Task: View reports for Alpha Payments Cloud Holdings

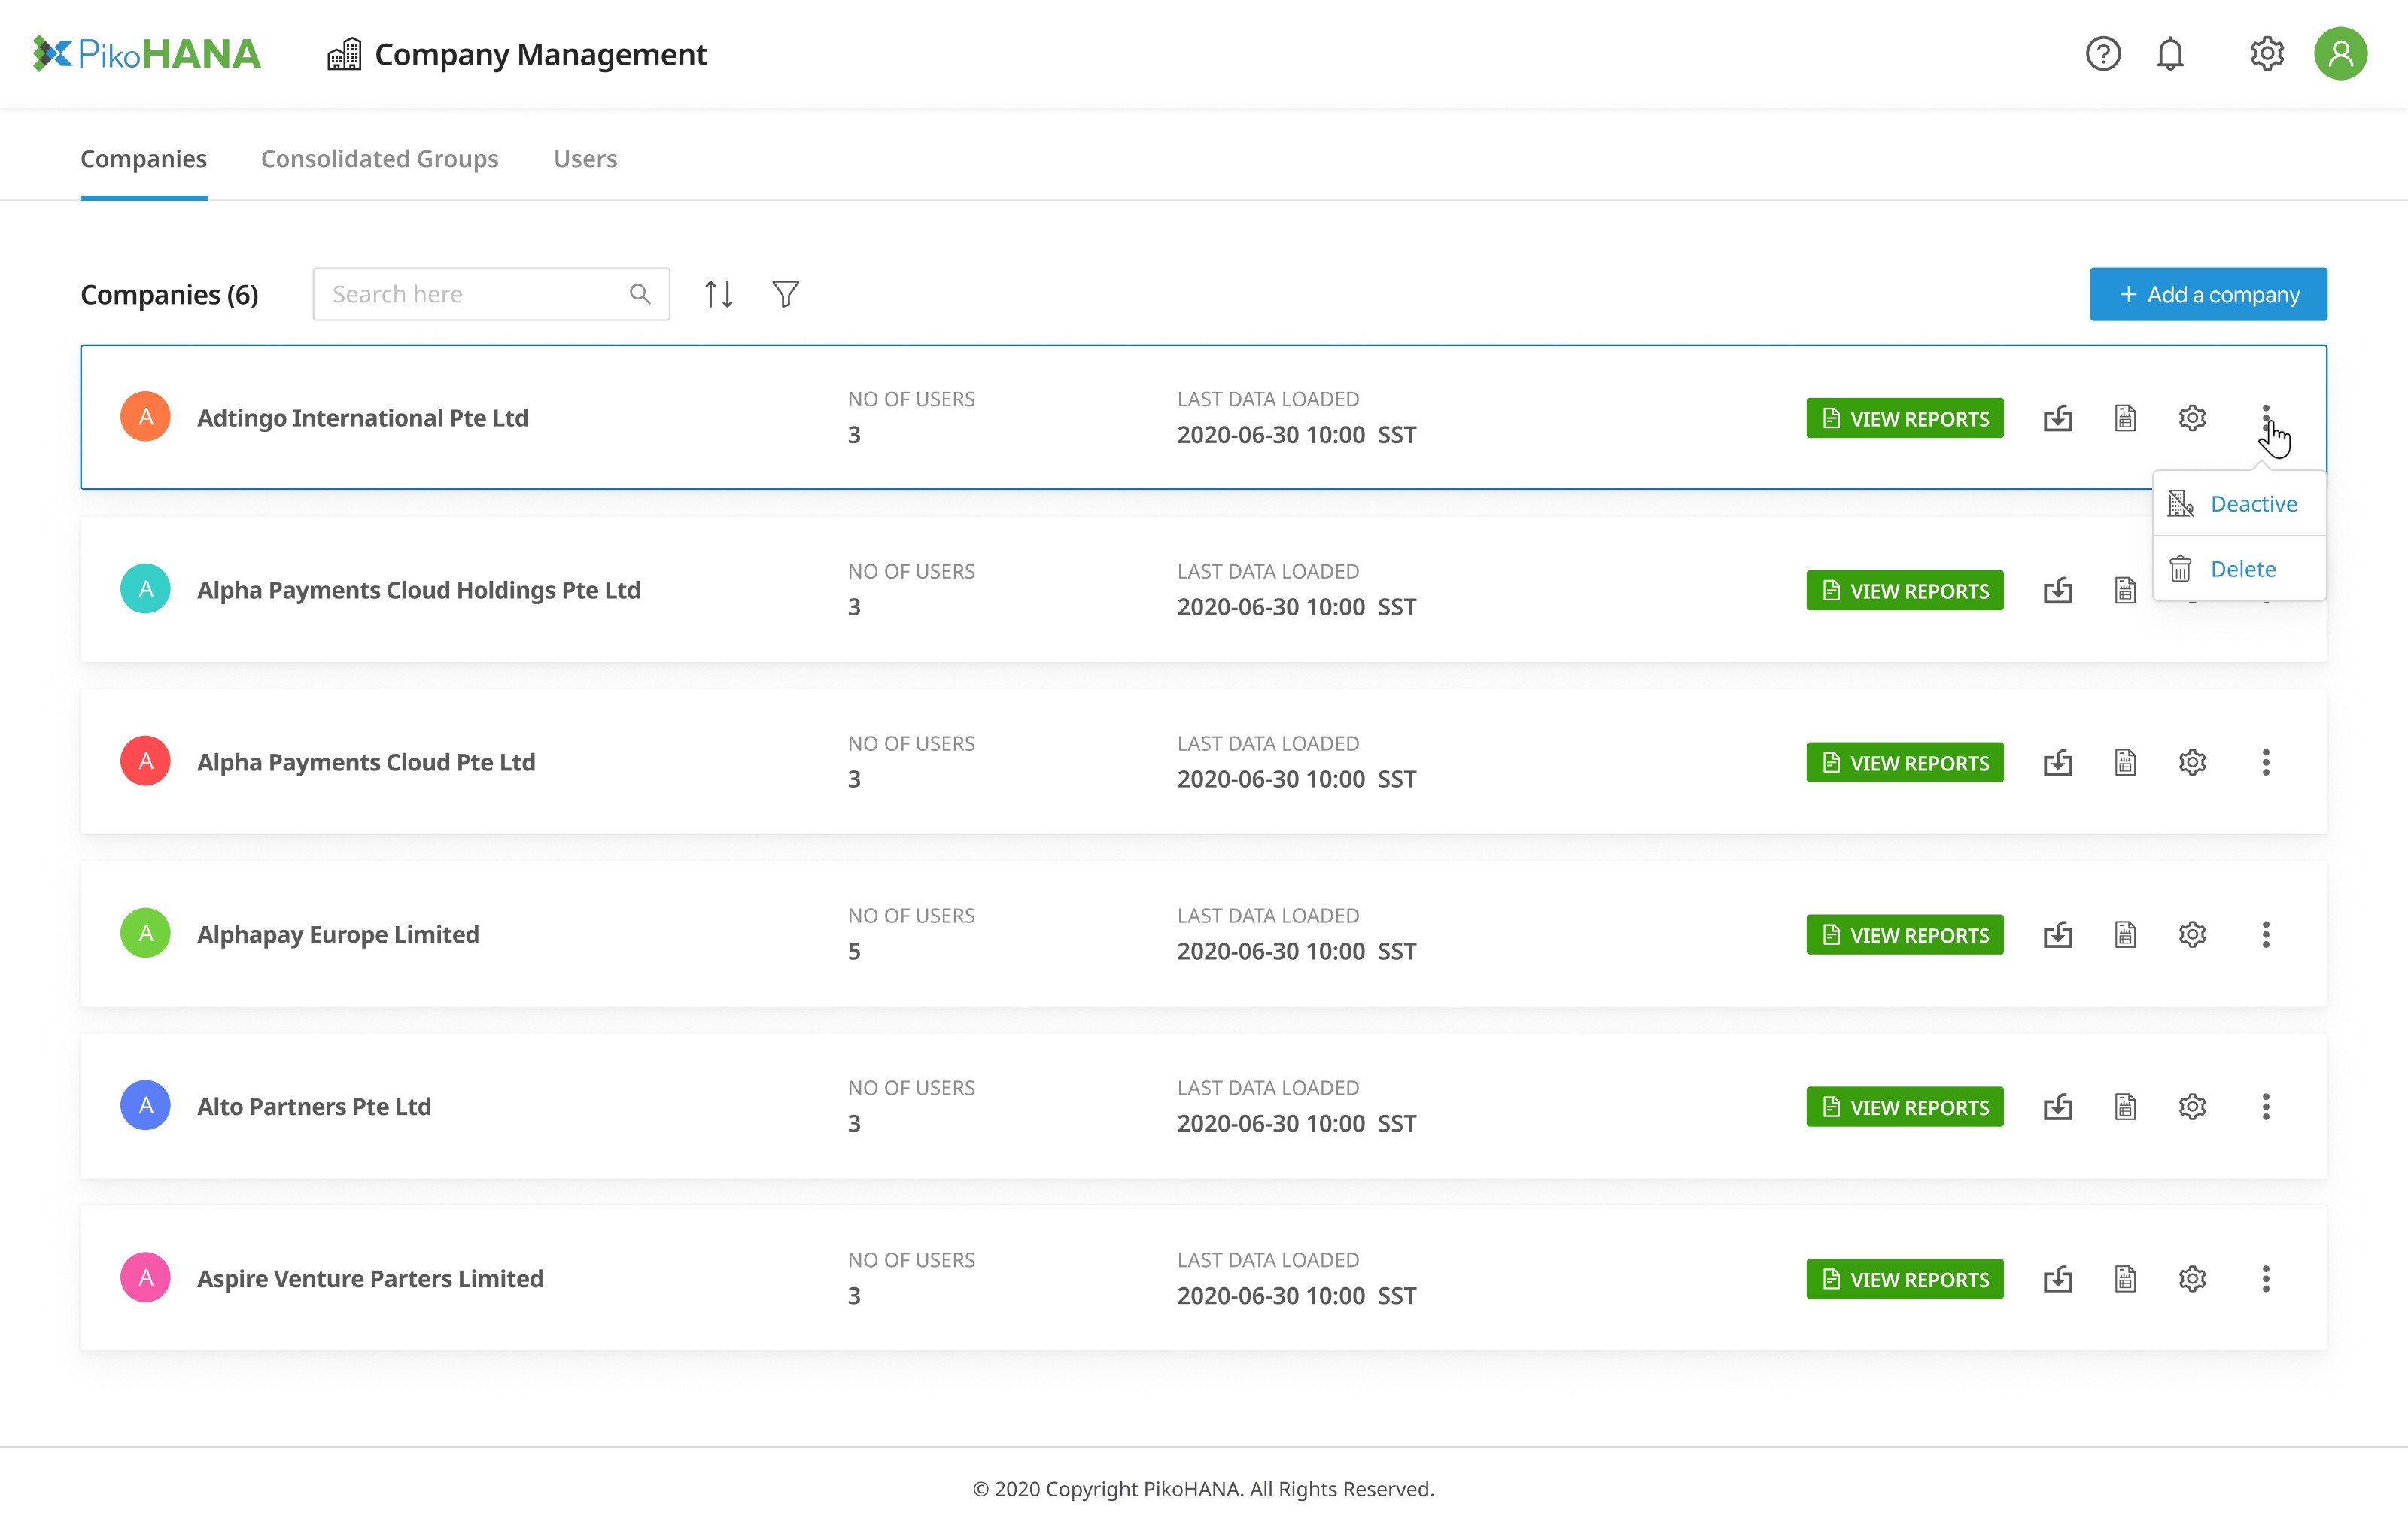Action: [x=1904, y=590]
